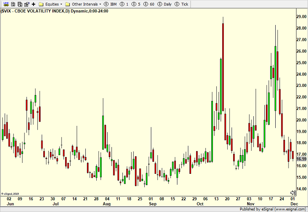Click the symbol link icon in toolbar
The height and width of the screenshot is (212, 308).
coord(6,4)
